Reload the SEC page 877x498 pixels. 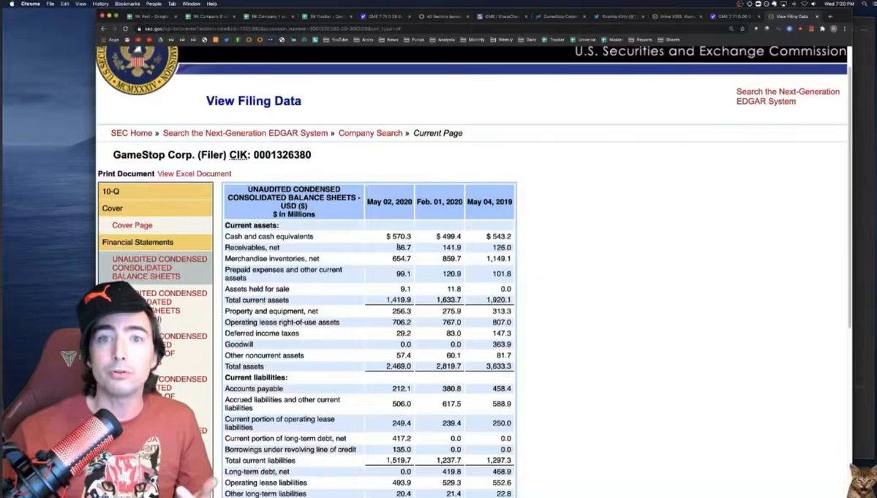pos(125,29)
